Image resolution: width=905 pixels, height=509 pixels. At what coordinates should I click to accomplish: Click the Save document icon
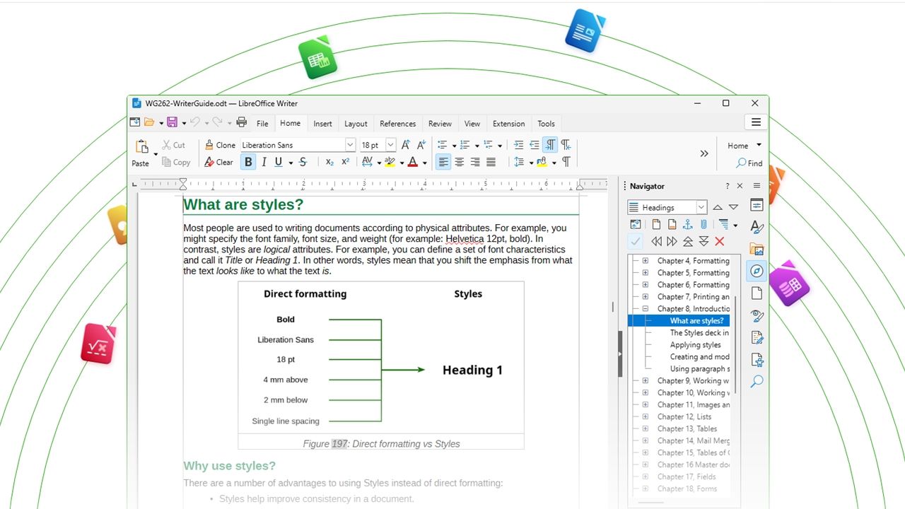coord(172,122)
